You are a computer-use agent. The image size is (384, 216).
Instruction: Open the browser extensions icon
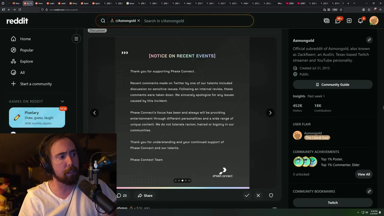tap(369, 10)
